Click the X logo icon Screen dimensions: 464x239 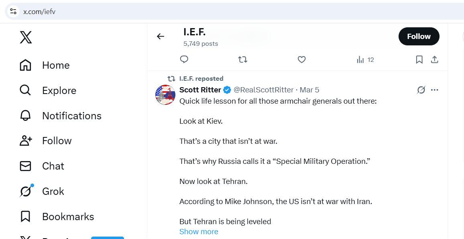(x=26, y=37)
